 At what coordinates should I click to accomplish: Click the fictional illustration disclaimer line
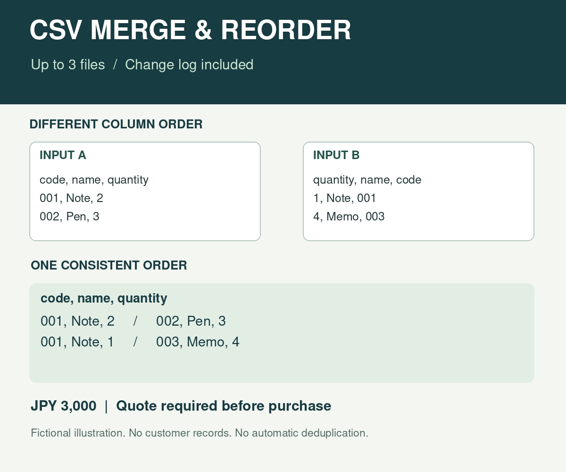click(x=200, y=433)
